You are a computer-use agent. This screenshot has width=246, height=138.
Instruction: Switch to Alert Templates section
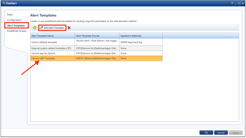click(x=16, y=26)
